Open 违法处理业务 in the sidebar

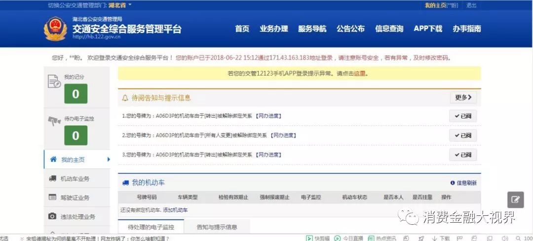tap(77, 216)
